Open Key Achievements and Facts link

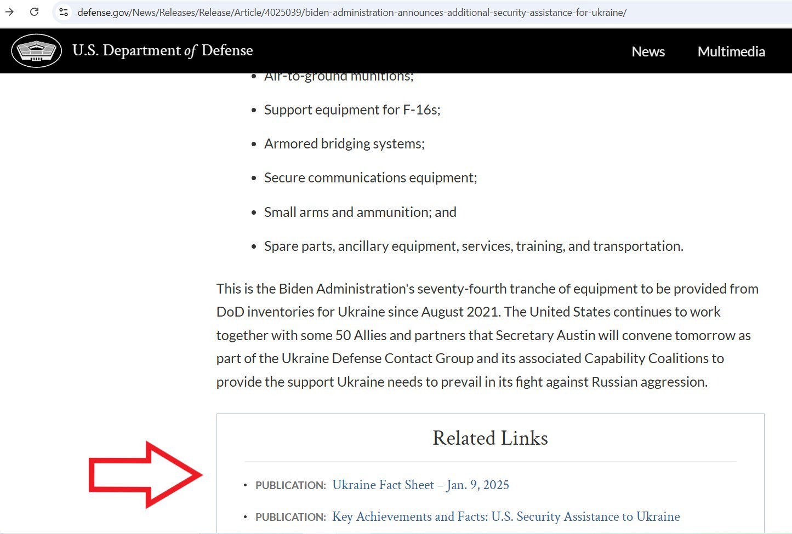coord(505,517)
